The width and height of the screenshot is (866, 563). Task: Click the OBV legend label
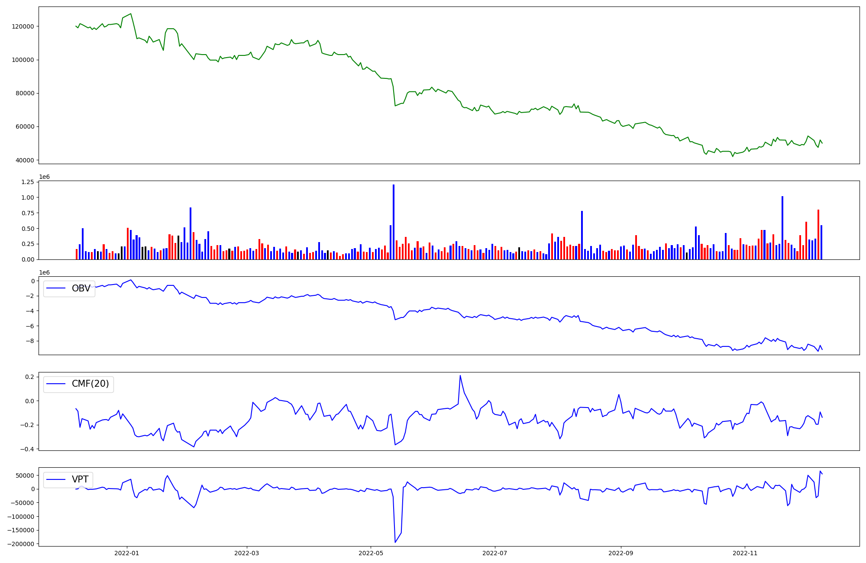(81, 288)
